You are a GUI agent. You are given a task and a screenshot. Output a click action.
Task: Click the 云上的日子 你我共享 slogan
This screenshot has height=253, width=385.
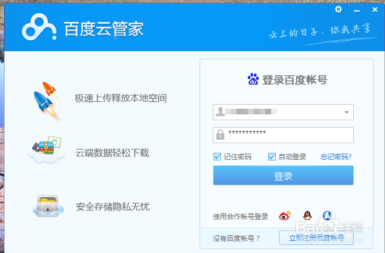click(319, 31)
